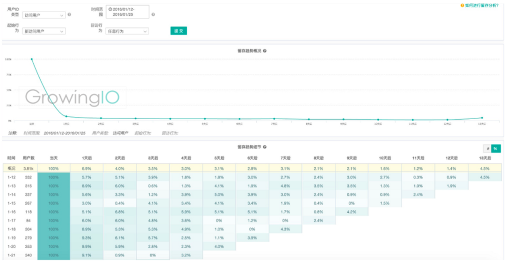
Task: Click the 4.2% cell in 1-16 row
Action: [x=352, y=212]
